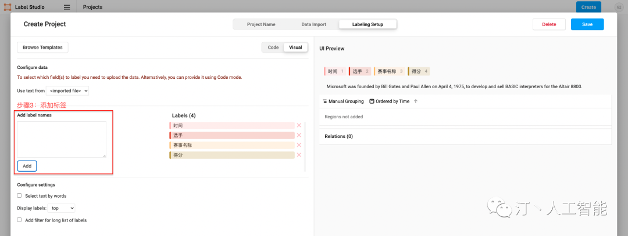The width and height of the screenshot is (628, 236).
Task: Open the Use text from dropdown
Action: tap(67, 90)
